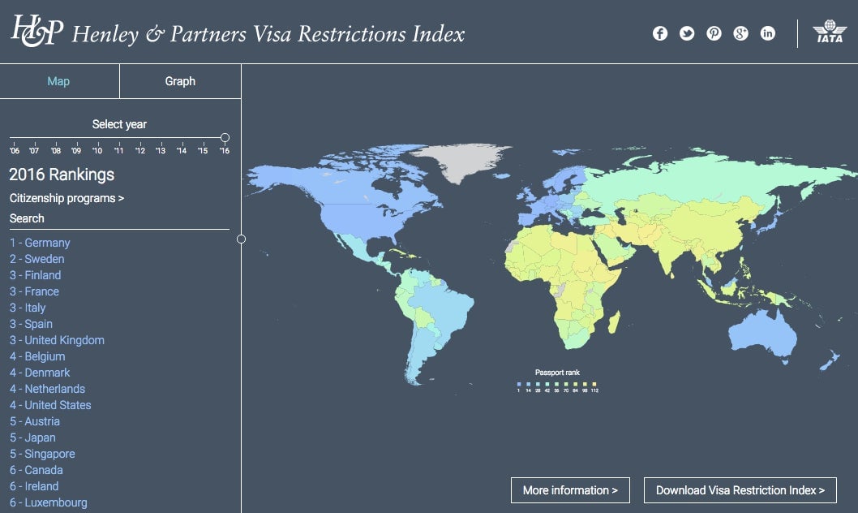Click the Search input field

pyautogui.click(x=119, y=218)
